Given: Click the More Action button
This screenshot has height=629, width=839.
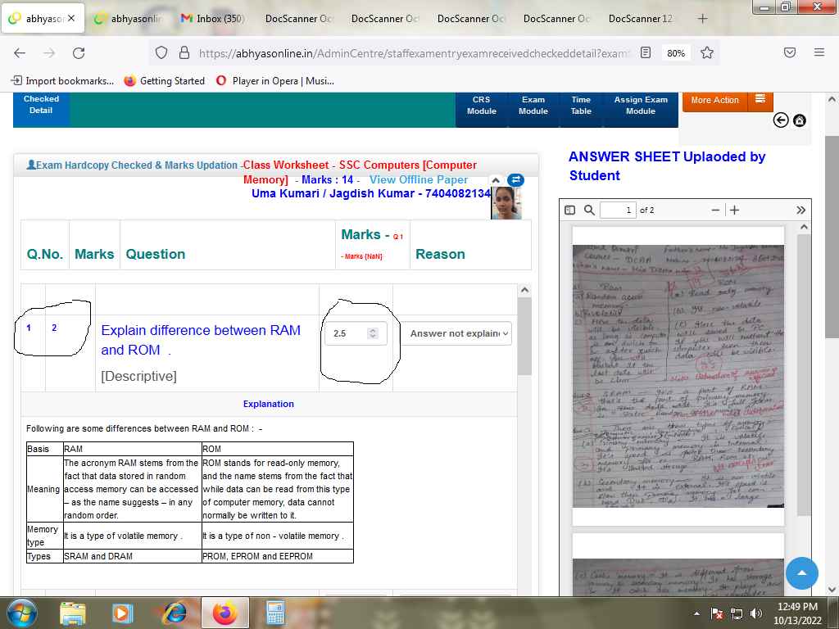Looking at the screenshot, I should pyautogui.click(x=714, y=100).
